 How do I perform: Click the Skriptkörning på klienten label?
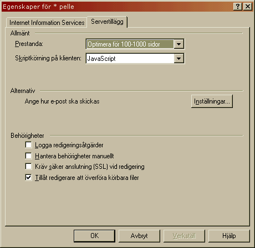(x=48, y=58)
